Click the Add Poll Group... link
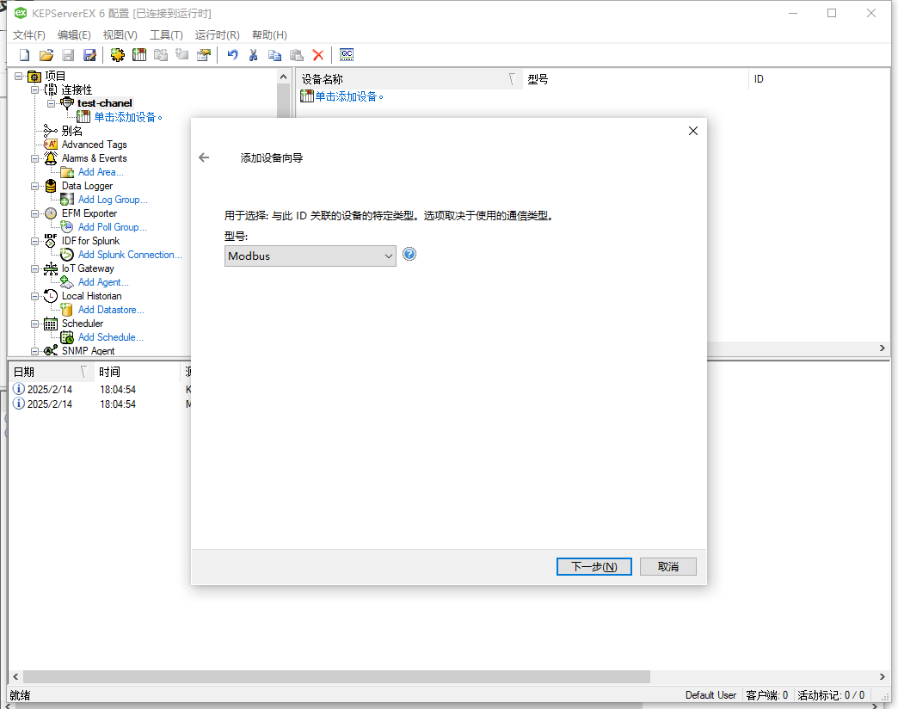 [x=112, y=227]
